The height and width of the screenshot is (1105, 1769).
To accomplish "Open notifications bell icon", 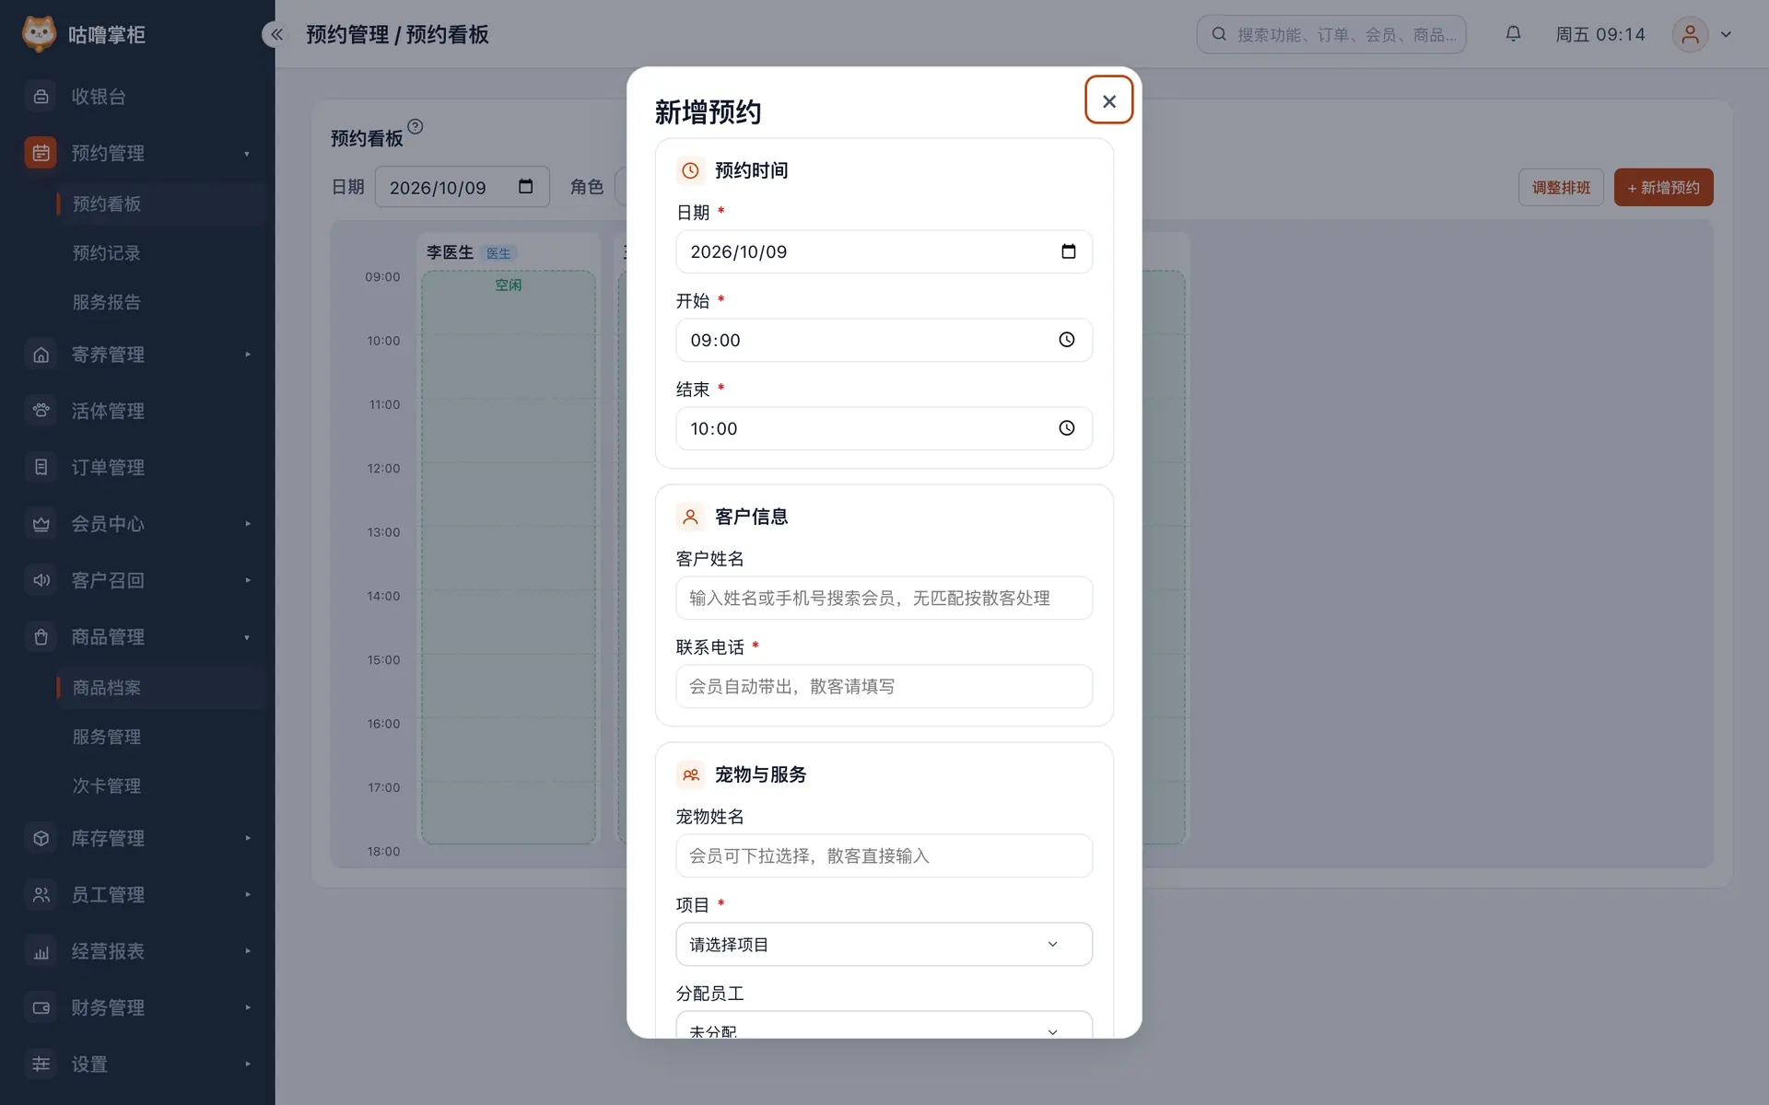I will (1513, 34).
